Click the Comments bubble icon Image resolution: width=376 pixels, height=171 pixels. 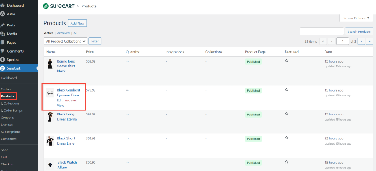3,51
